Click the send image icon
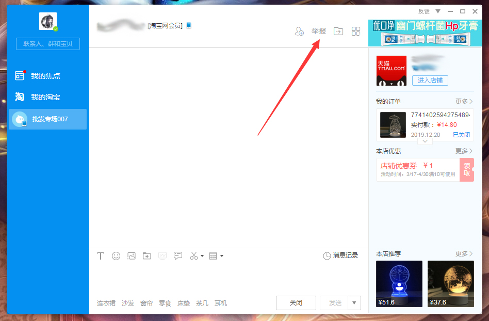This screenshot has height=321, width=489. pyautogui.click(x=132, y=255)
